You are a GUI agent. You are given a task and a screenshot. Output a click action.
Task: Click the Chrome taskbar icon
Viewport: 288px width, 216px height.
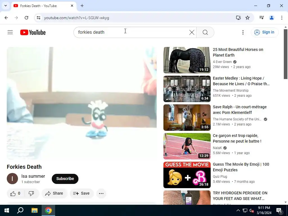[48, 210]
